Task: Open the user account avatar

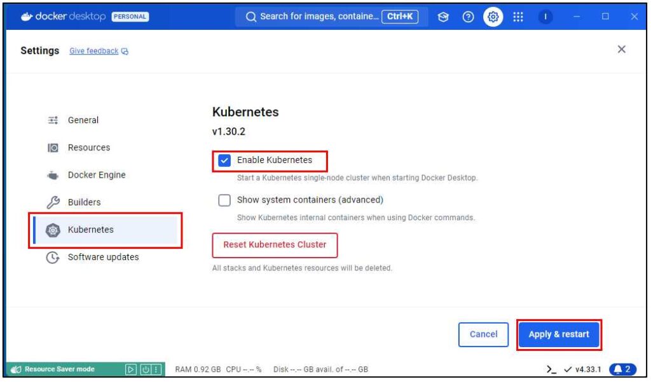Action: tap(545, 17)
